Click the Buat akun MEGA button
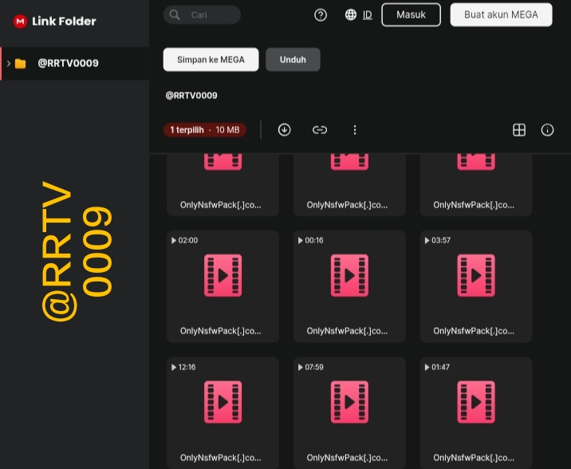The width and height of the screenshot is (571, 469). click(501, 15)
